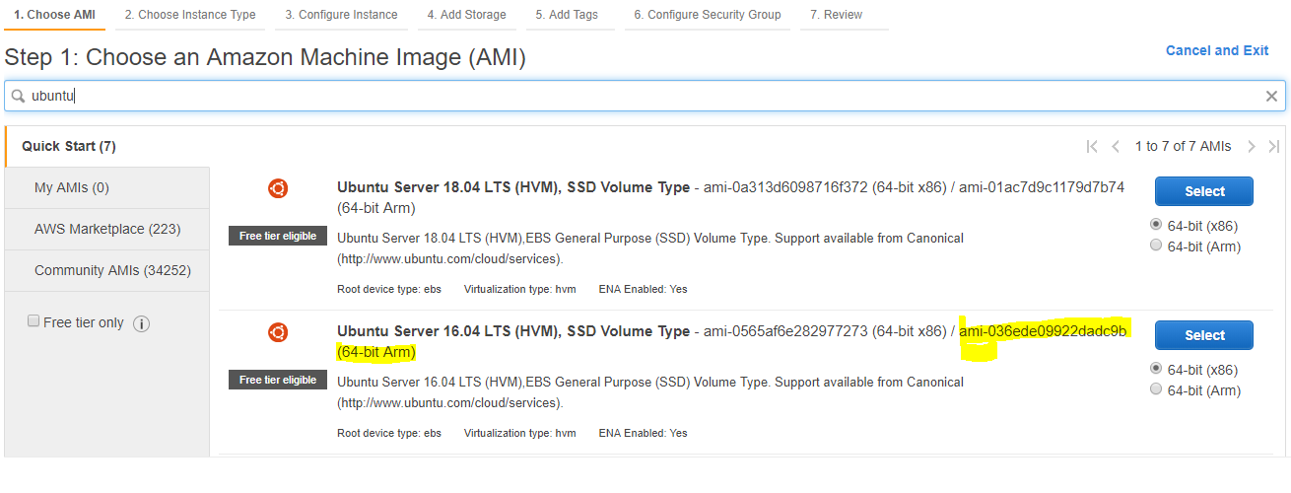
Task: Click the Cancel and Exit link
Action: click(x=1217, y=50)
